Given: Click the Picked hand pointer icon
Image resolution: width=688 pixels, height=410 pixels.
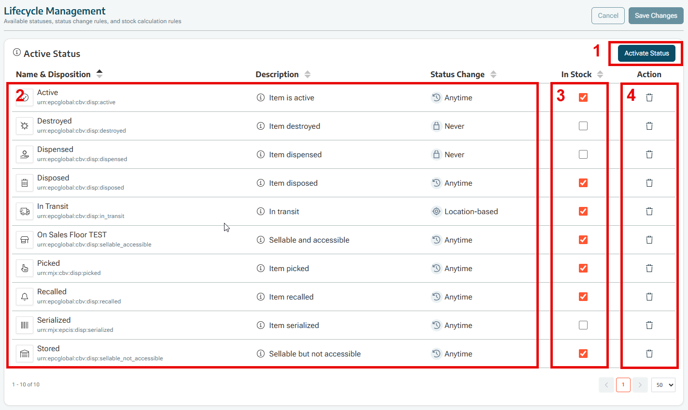Looking at the screenshot, I should click(25, 268).
